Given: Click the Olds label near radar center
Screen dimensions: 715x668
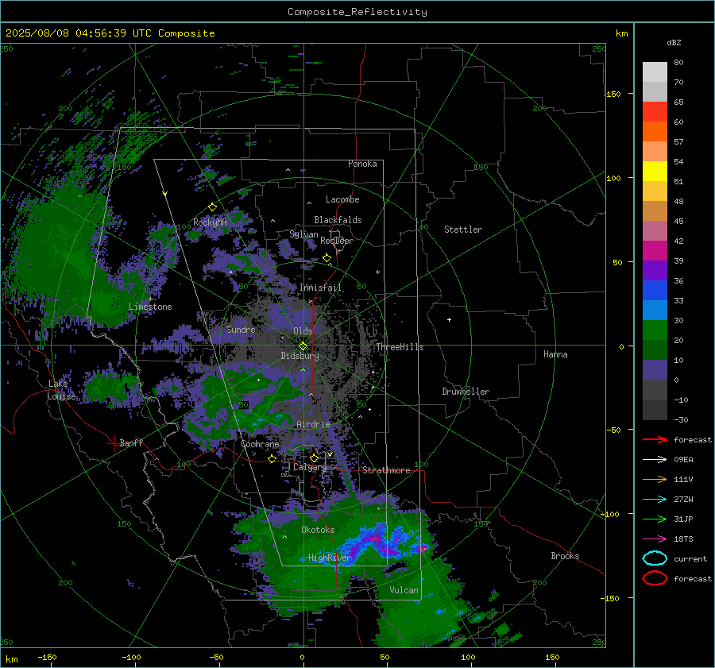Looking at the screenshot, I should click(x=303, y=331).
